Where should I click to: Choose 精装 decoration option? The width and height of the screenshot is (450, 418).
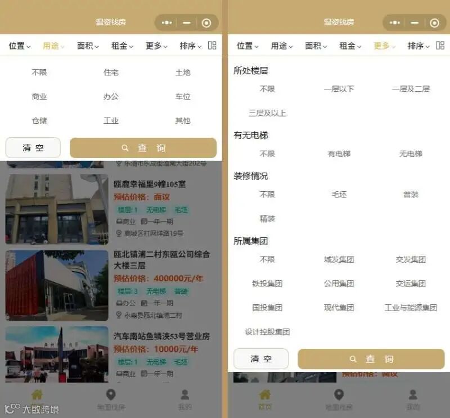[x=267, y=219]
